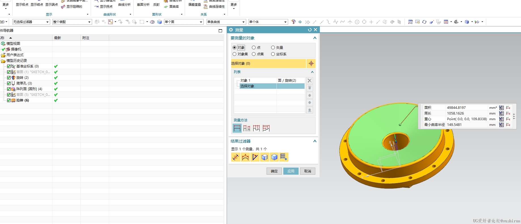Maximize the part navigator panel
Screen dimensions: 521x224
point(220,31)
